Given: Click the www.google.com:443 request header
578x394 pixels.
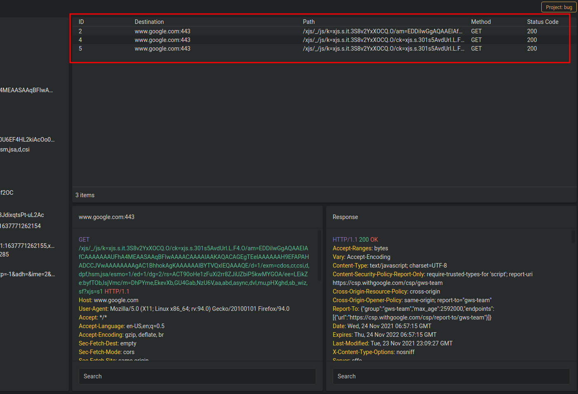Looking at the screenshot, I should (x=106, y=217).
